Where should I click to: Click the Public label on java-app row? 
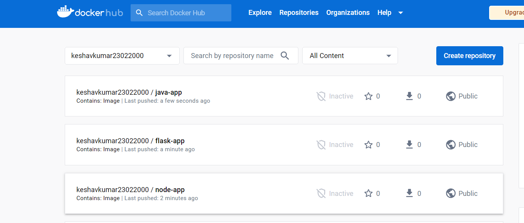[x=468, y=96]
